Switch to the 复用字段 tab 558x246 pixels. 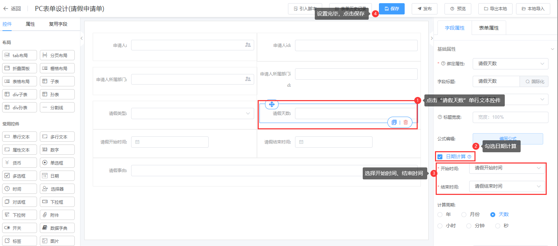point(58,24)
